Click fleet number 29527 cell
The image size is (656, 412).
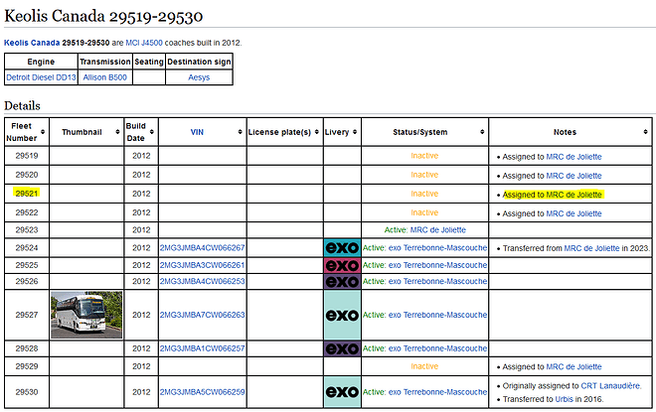[27, 315]
